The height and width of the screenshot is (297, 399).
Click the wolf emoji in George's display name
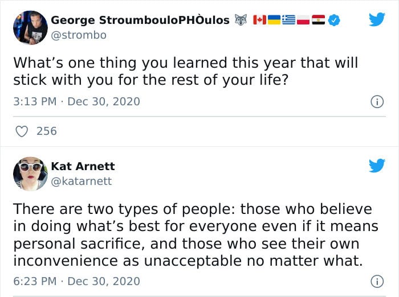pos(241,20)
